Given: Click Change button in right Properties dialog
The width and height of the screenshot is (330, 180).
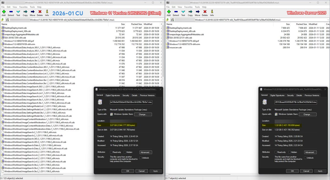Looking at the screenshot, I should point(308,114).
